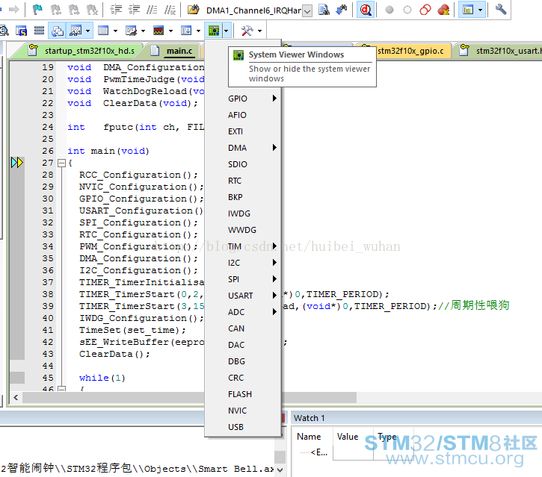Screen dimensions: 542x477
Task: Select EXTI in System Viewer menu
Action: click(x=243, y=131)
